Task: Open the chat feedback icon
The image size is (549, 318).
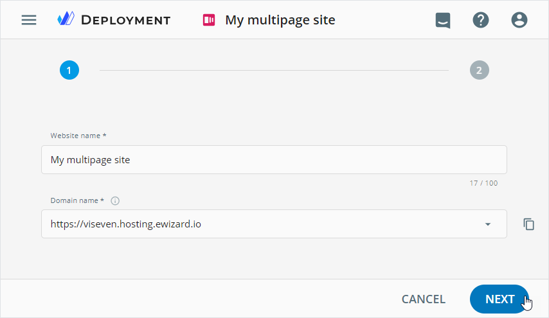Action: pyautogui.click(x=443, y=21)
